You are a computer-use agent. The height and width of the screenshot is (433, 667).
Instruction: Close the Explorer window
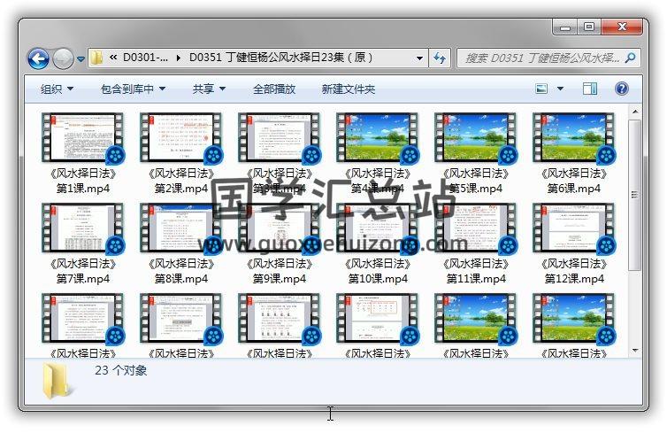point(622,27)
